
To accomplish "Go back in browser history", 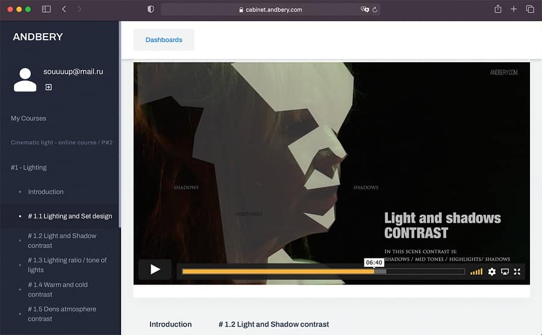I will tap(64, 10).
